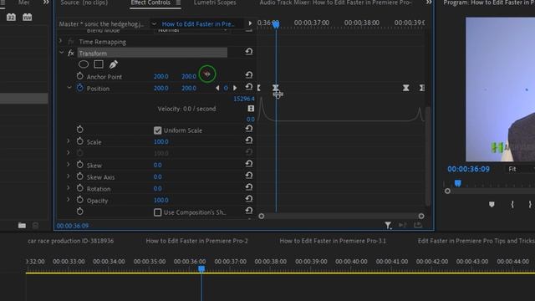Enable the Uniform Scale checkbox

point(157,130)
